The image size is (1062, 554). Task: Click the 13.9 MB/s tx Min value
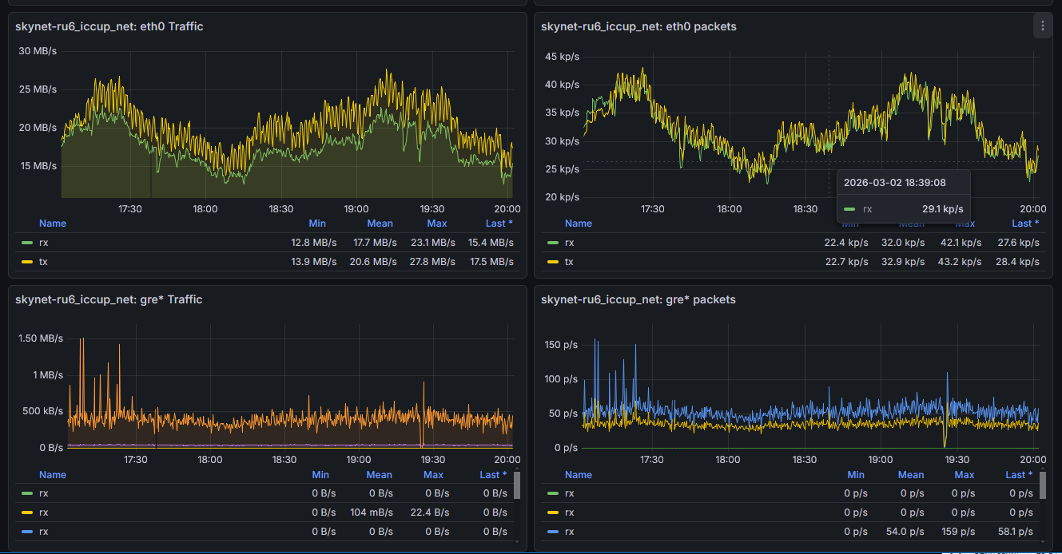coord(313,262)
